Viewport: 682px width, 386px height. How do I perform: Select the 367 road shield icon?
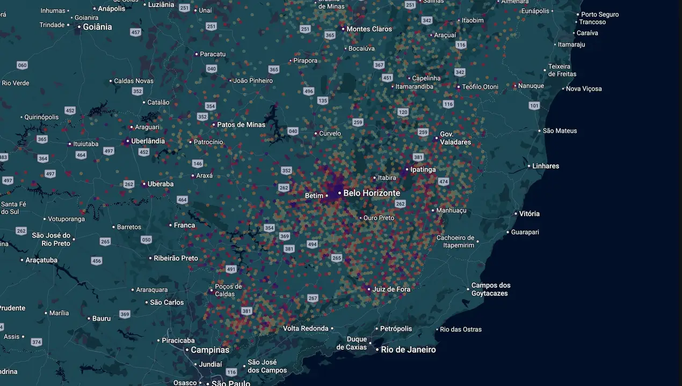[x=379, y=65]
